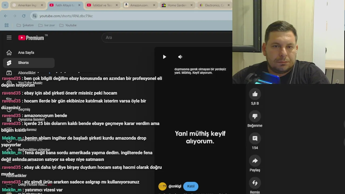Open the İvir zıvır bookmarks folder
345x194 pixels.
coord(46,25)
